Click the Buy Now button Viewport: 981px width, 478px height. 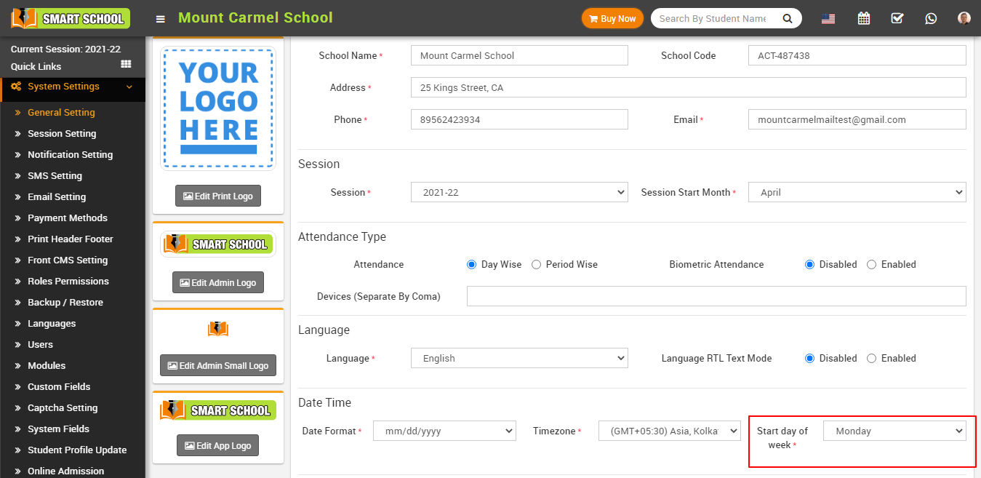pos(612,19)
